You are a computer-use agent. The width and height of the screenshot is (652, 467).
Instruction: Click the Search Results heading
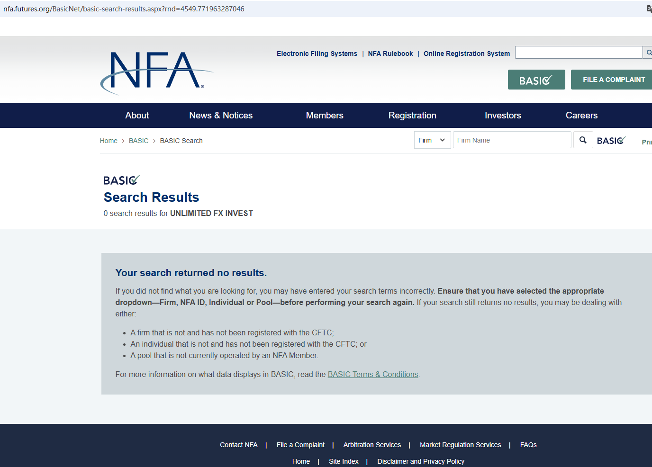pyautogui.click(x=151, y=197)
